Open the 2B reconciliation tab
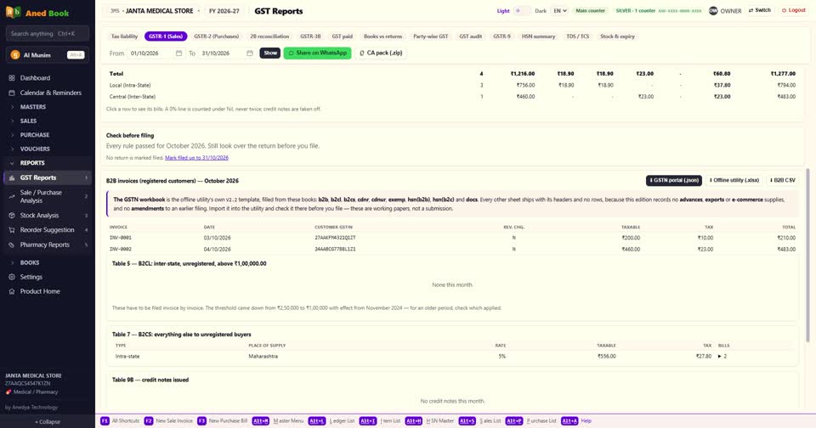The image size is (816, 428). point(269,37)
